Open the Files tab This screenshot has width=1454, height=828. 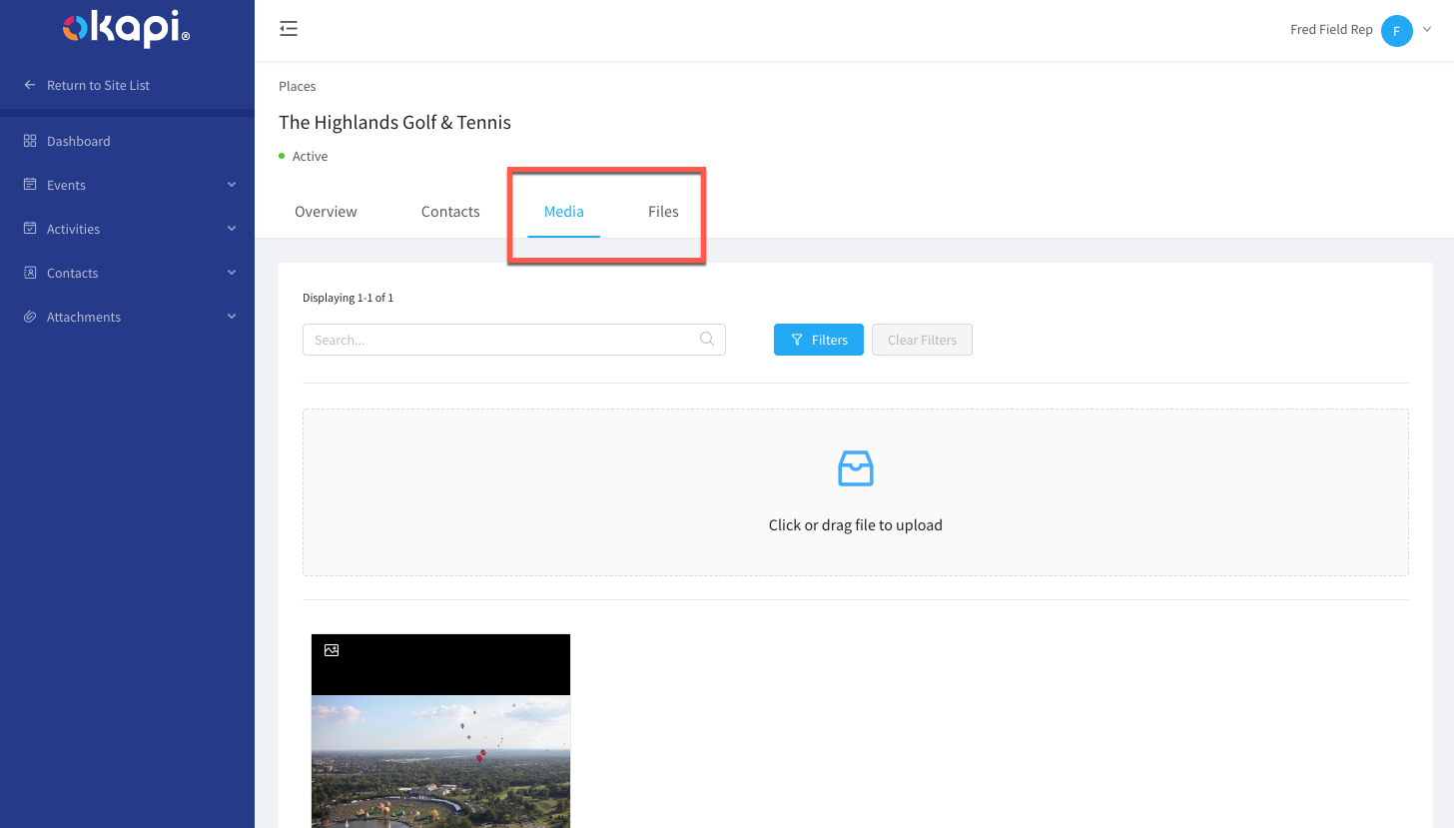click(663, 212)
